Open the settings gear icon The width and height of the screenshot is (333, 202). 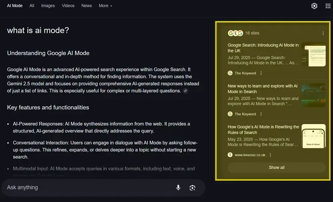pyautogui.click(x=314, y=6)
